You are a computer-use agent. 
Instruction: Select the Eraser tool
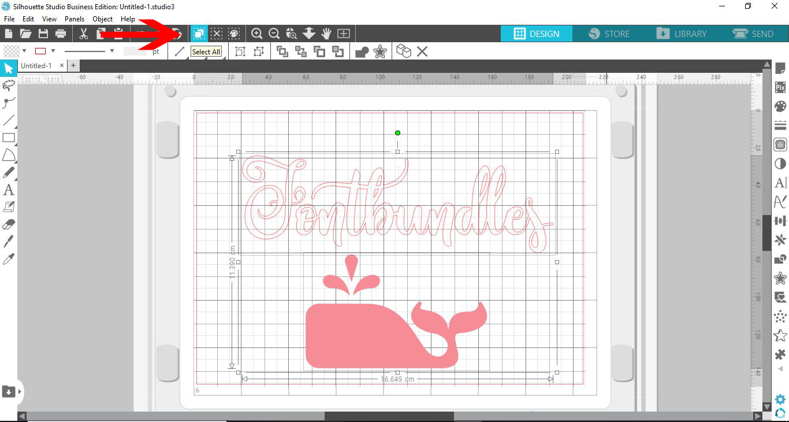(8, 224)
